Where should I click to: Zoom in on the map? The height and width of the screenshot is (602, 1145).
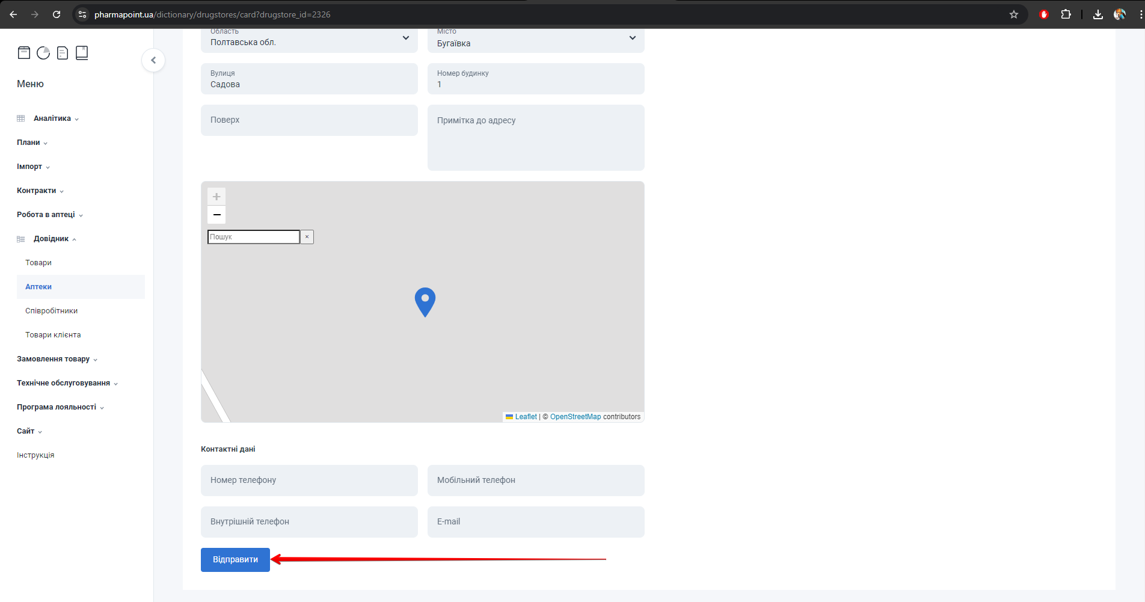coord(216,197)
